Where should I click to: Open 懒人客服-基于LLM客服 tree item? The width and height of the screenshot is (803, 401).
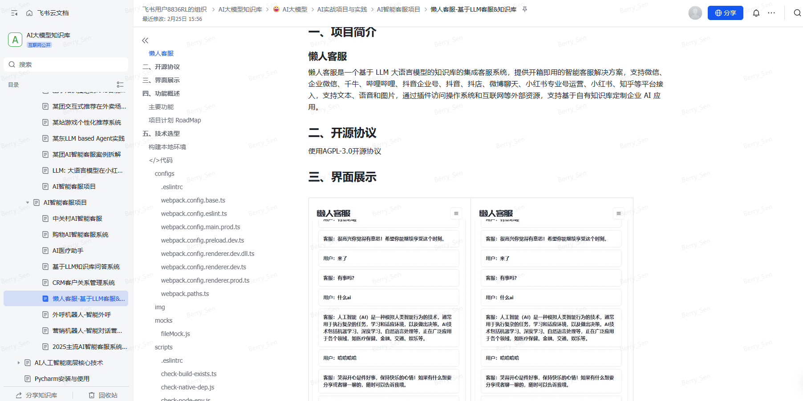pyautogui.click(x=66, y=299)
